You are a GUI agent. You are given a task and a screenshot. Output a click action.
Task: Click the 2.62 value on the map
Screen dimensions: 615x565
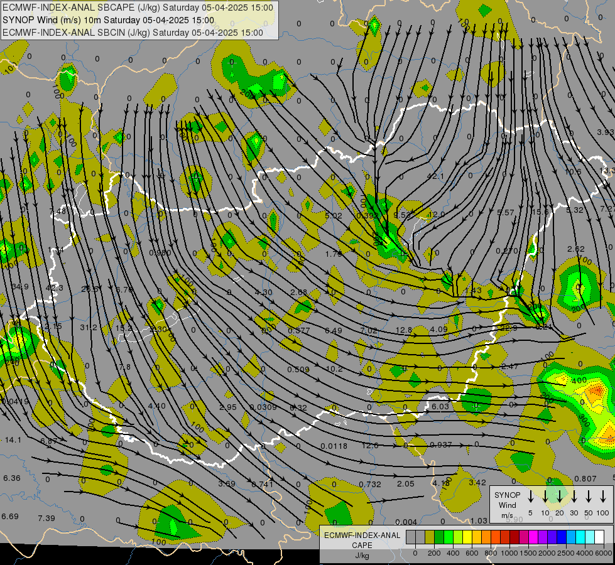tap(576, 249)
